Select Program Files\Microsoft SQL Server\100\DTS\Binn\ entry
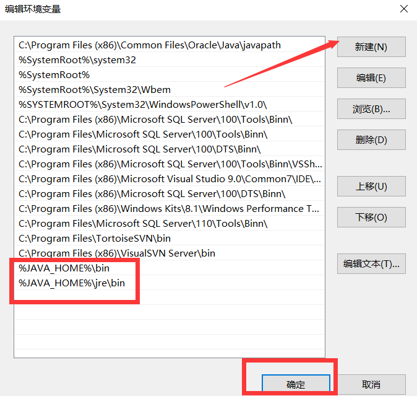This screenshot has width=417, height=396. [x=170, y=149]
